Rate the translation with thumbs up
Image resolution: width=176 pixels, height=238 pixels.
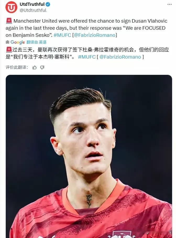(x=35, y=68)
